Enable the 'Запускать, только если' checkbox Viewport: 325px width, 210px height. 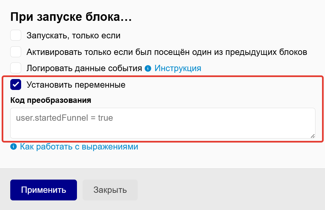click(x=16, y=35)
